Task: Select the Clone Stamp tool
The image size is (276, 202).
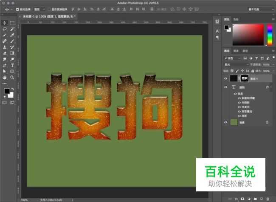Action: [5, 47]
